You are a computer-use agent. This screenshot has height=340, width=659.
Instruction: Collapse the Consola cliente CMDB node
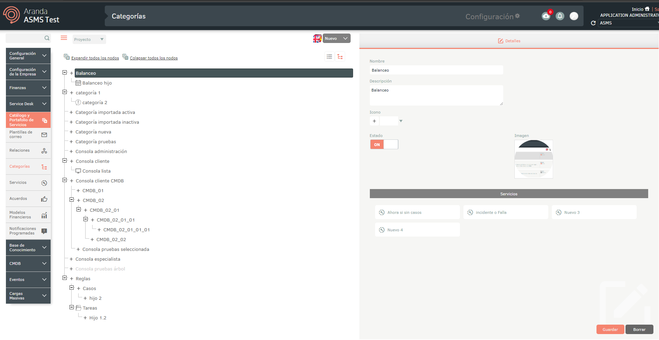click(x=65, y=180)
